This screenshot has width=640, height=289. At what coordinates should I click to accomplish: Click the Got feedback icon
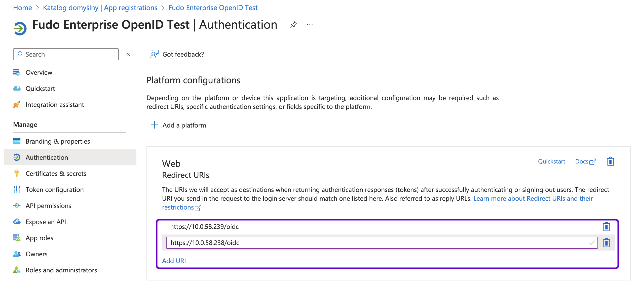155,54
